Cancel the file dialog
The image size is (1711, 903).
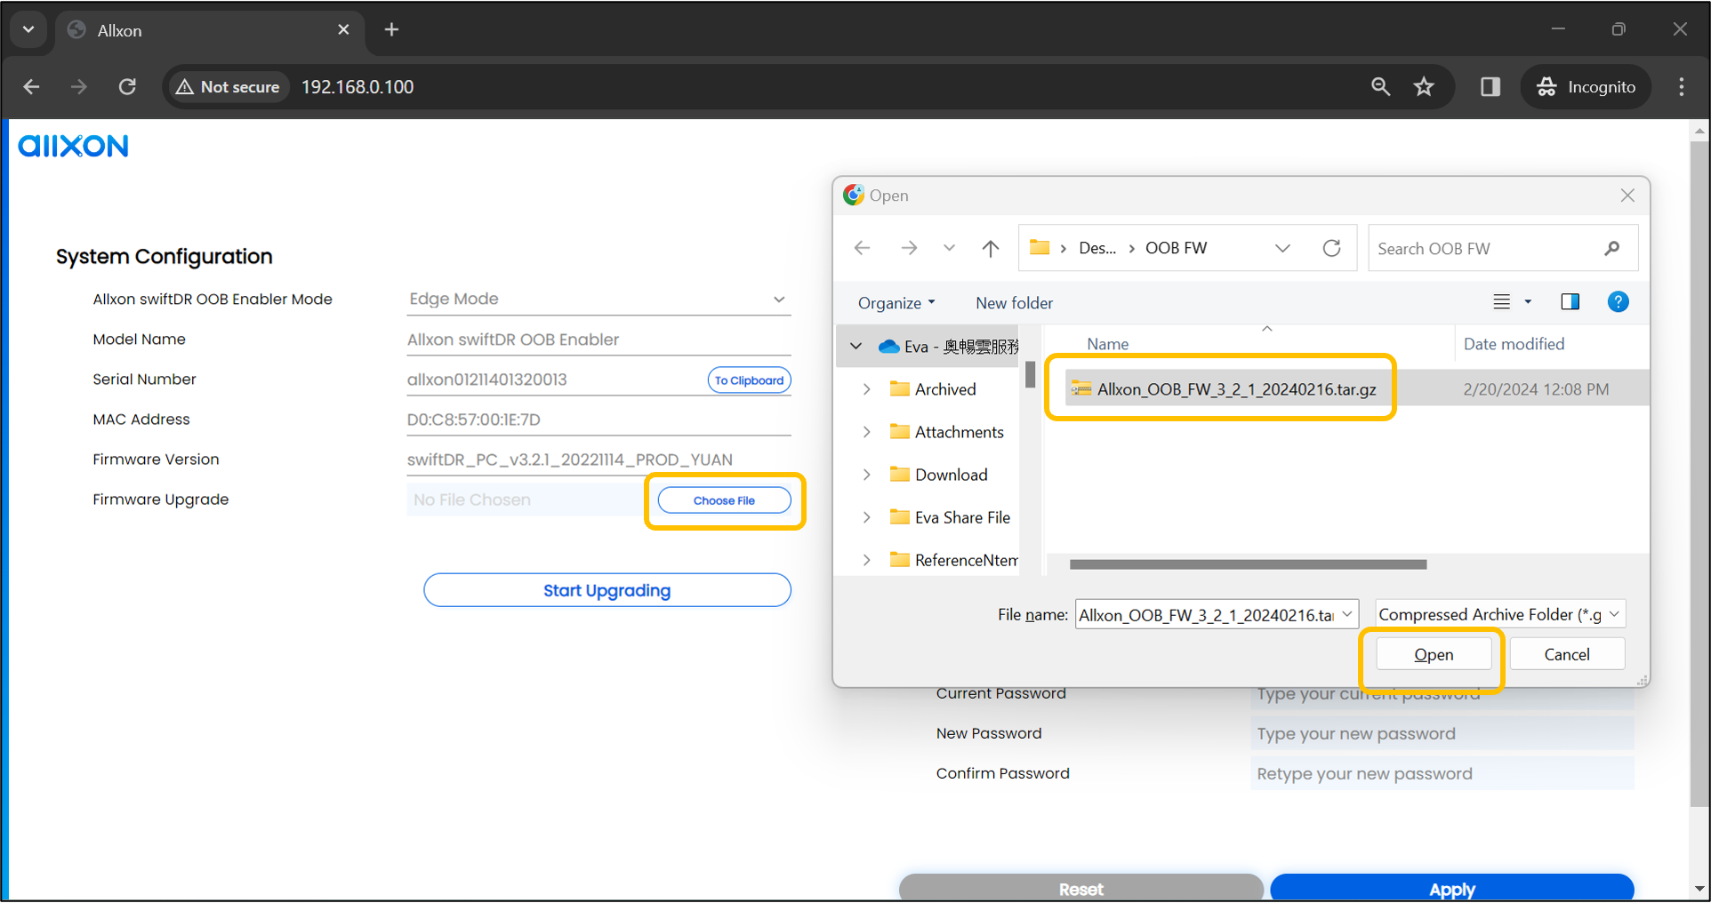pos(1567,654)
